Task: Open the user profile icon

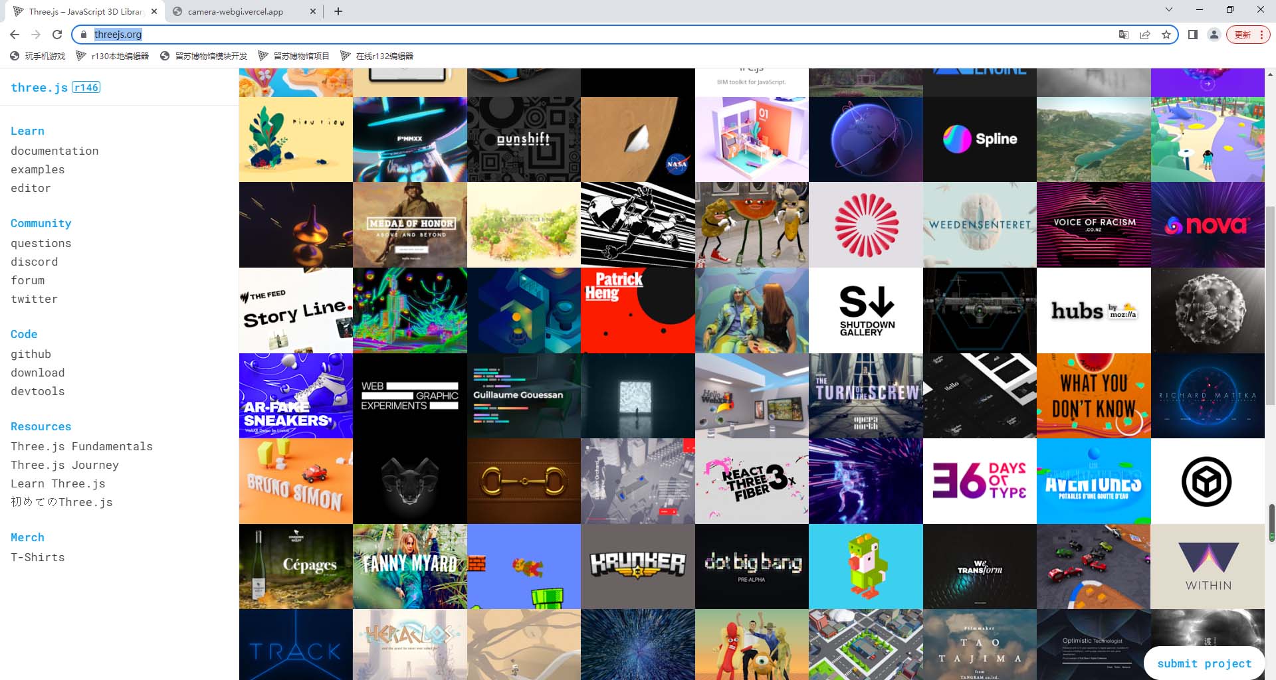Action: pos(1214,35)
